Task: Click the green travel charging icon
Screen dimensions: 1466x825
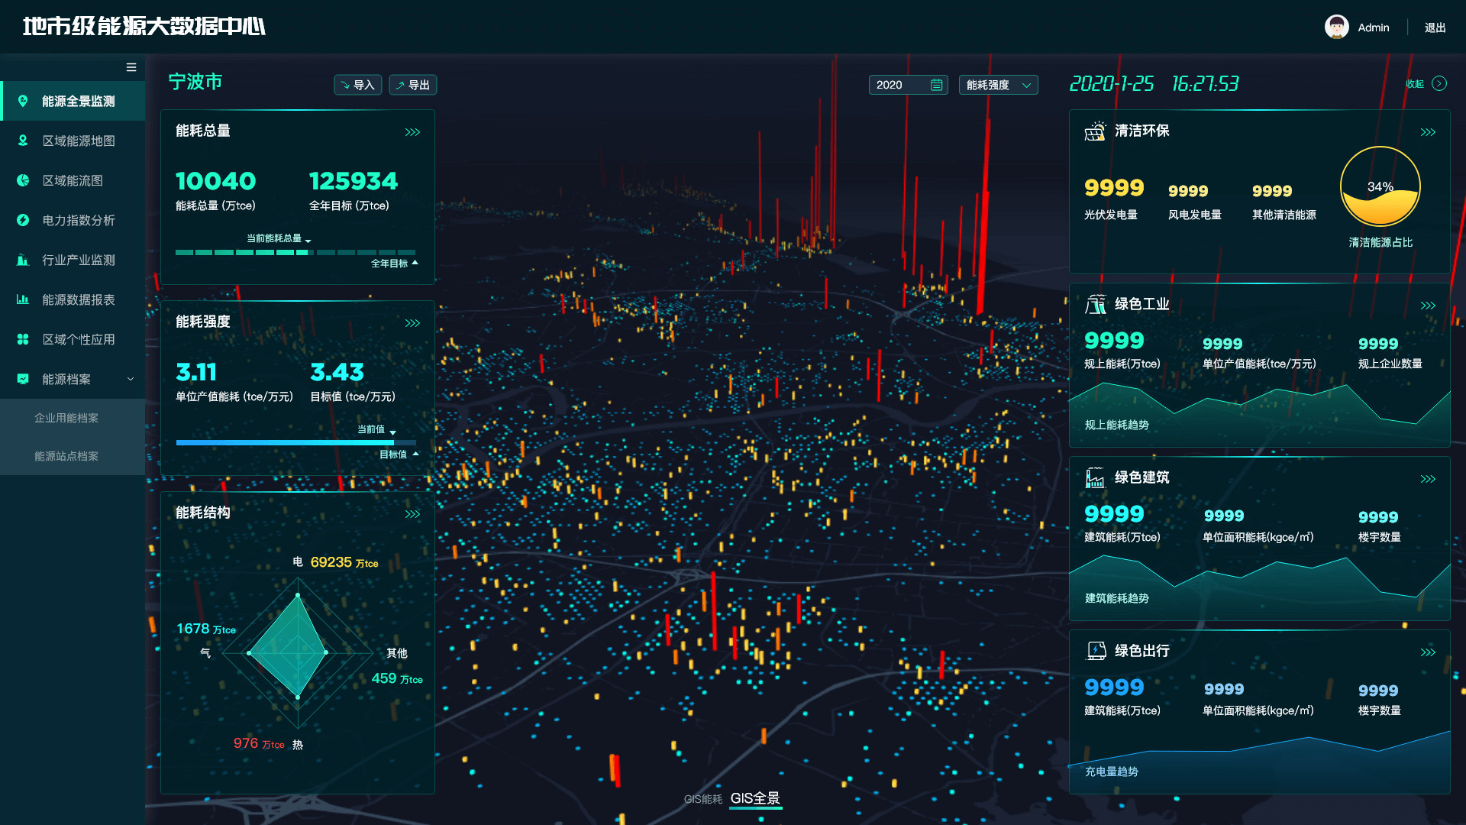Action: (x=1095, y=651)
